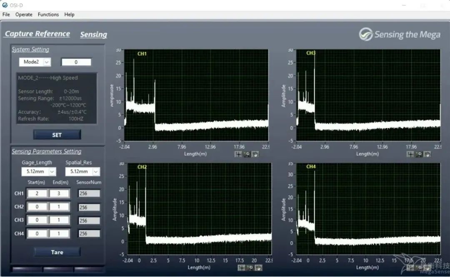
Task: Click the System Setting heading
Action: tap(30, 49)
